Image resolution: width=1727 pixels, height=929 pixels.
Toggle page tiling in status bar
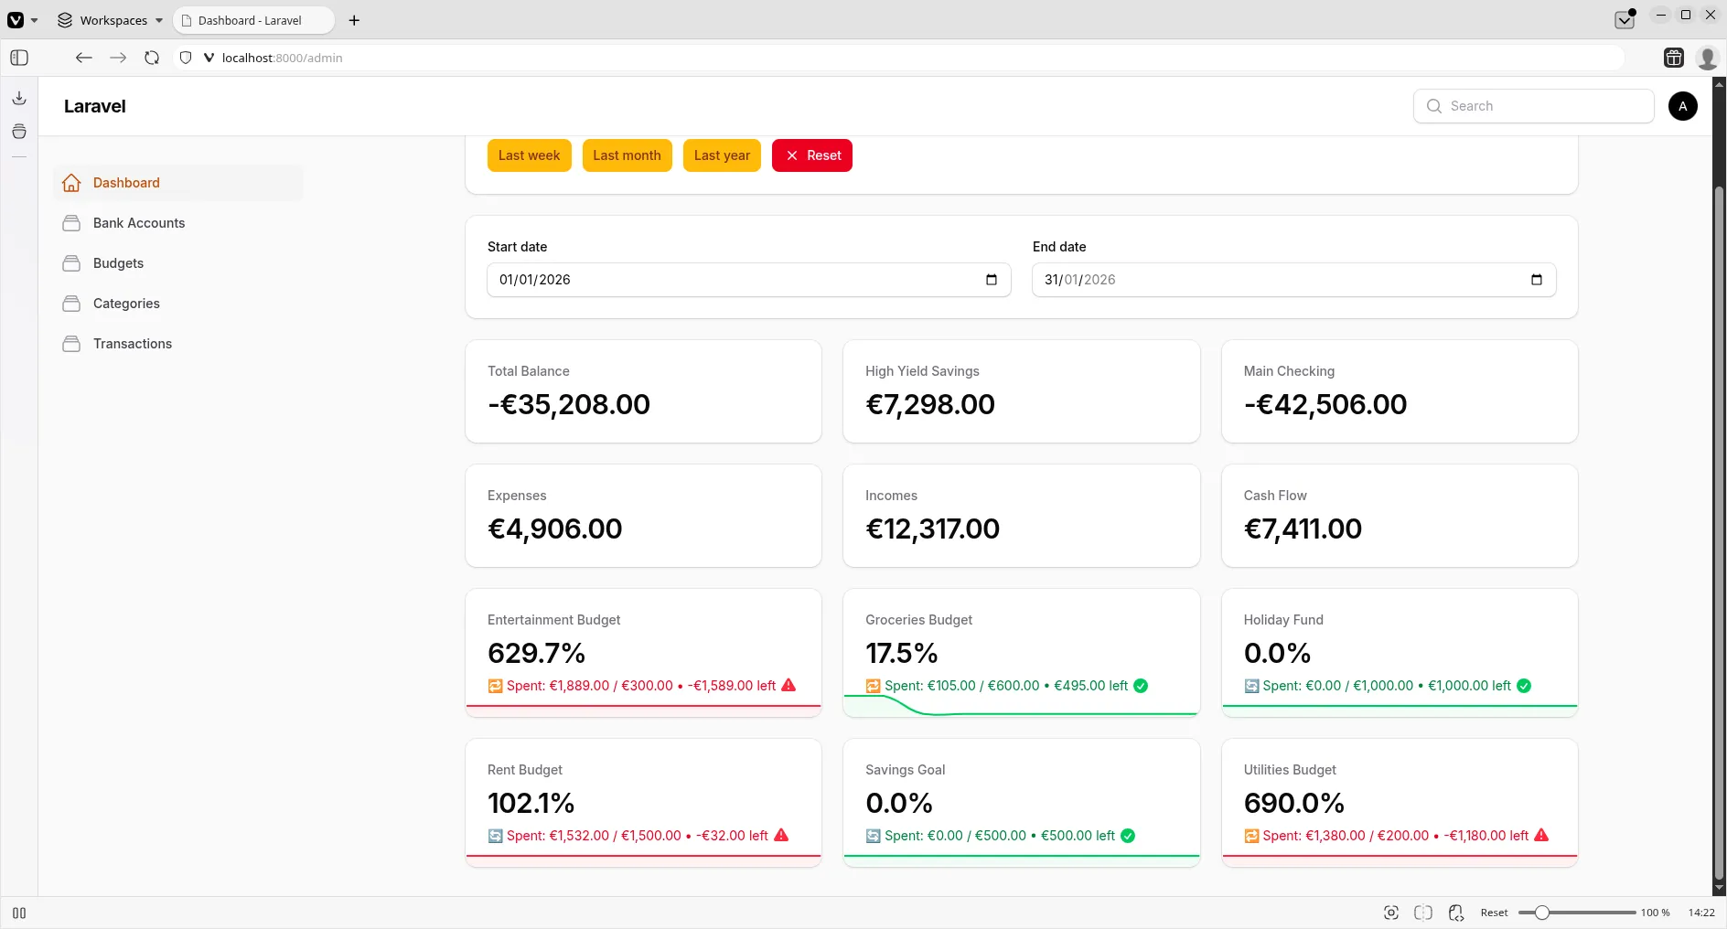pyautogui.click(x=1423, y=913)
